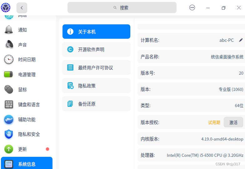Open 最终用户许可协议 page

coord(96,67)
